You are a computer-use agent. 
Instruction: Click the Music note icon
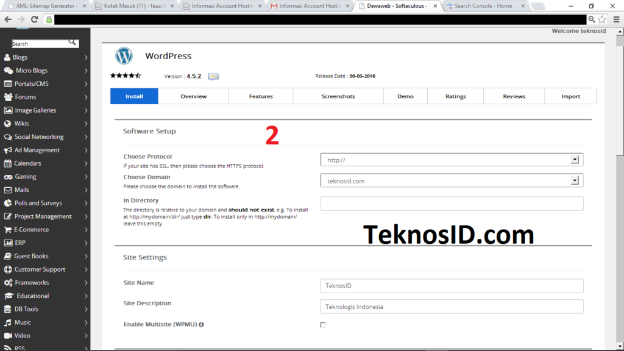coord(7,322)
